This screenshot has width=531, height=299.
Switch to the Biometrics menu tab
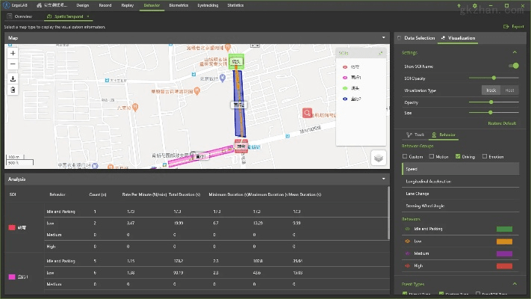point(178,4)
